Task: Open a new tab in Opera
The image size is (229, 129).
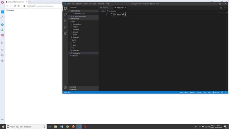Action: tap(30, 2)
